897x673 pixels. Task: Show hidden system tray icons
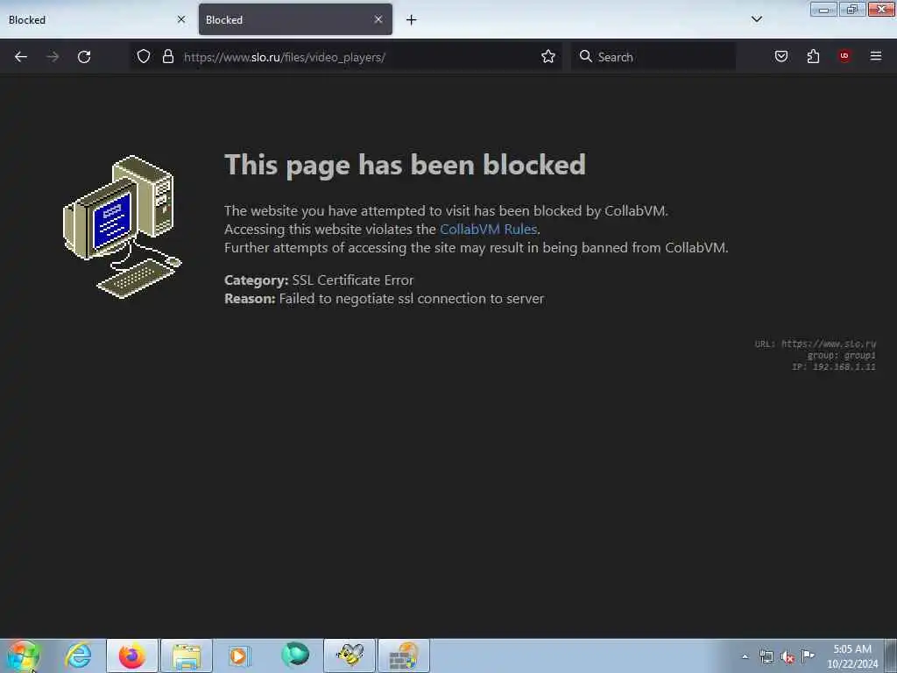(745, 656)
